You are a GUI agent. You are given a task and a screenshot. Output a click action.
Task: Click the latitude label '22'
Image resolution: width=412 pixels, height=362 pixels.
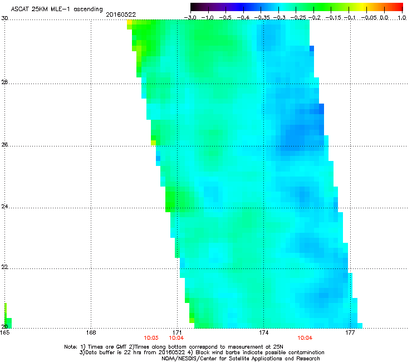coord(4,267)
